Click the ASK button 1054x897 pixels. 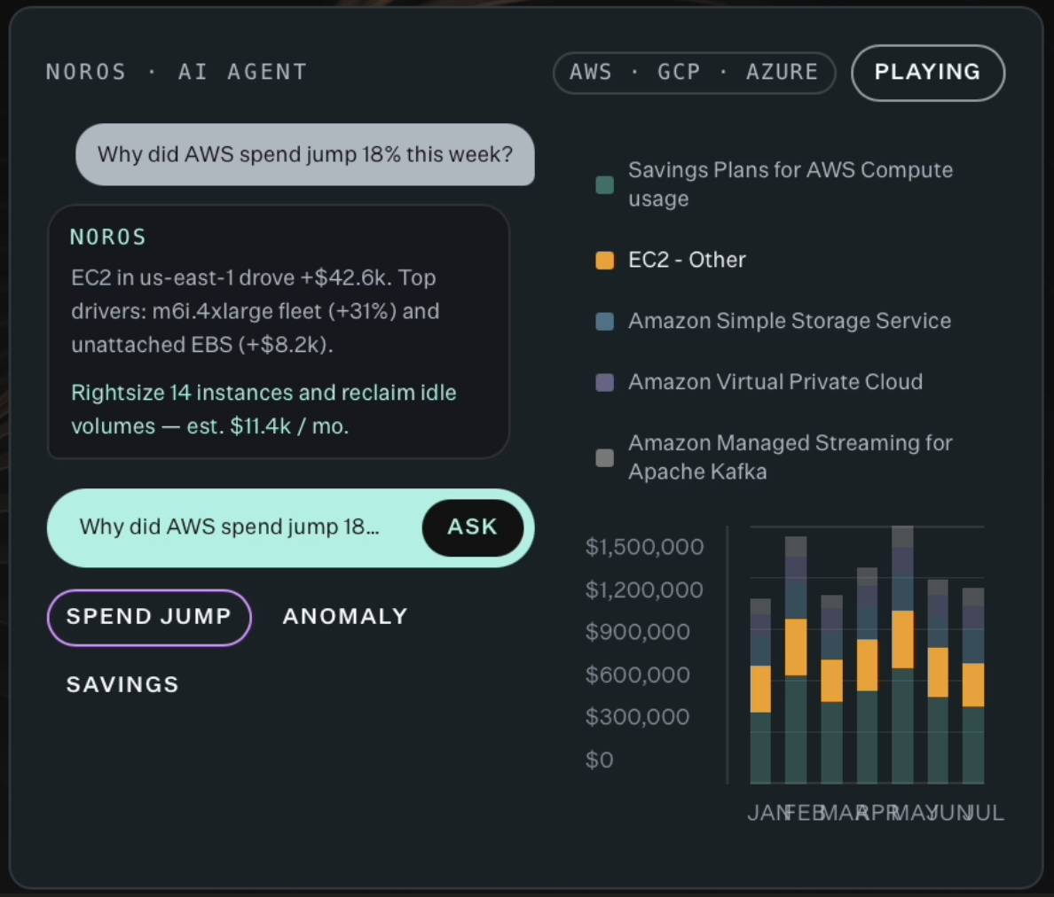point(473,527)
